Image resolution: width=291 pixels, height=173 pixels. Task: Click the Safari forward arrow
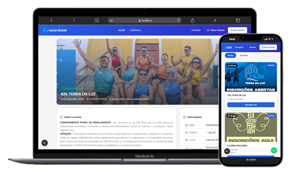point(74,20)
